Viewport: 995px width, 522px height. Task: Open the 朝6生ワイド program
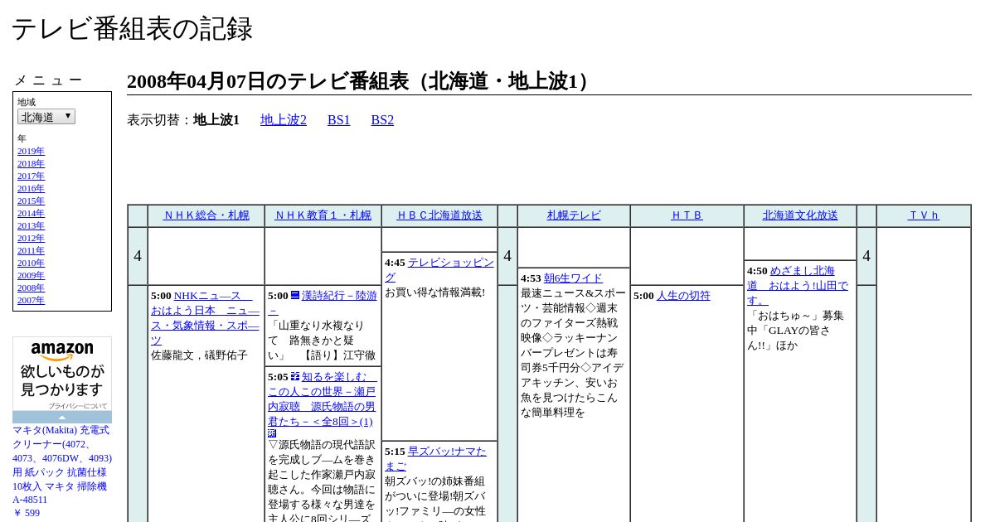click(573, 278)
